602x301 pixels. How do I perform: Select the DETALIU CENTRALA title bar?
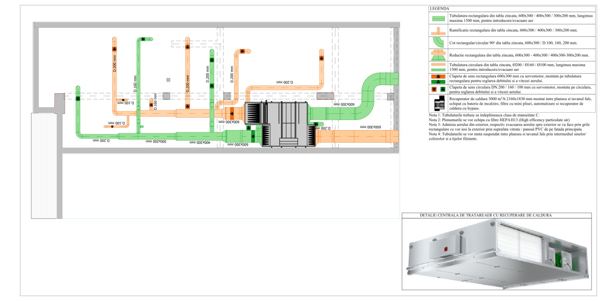pyautogui.click(x=485, y=215)
